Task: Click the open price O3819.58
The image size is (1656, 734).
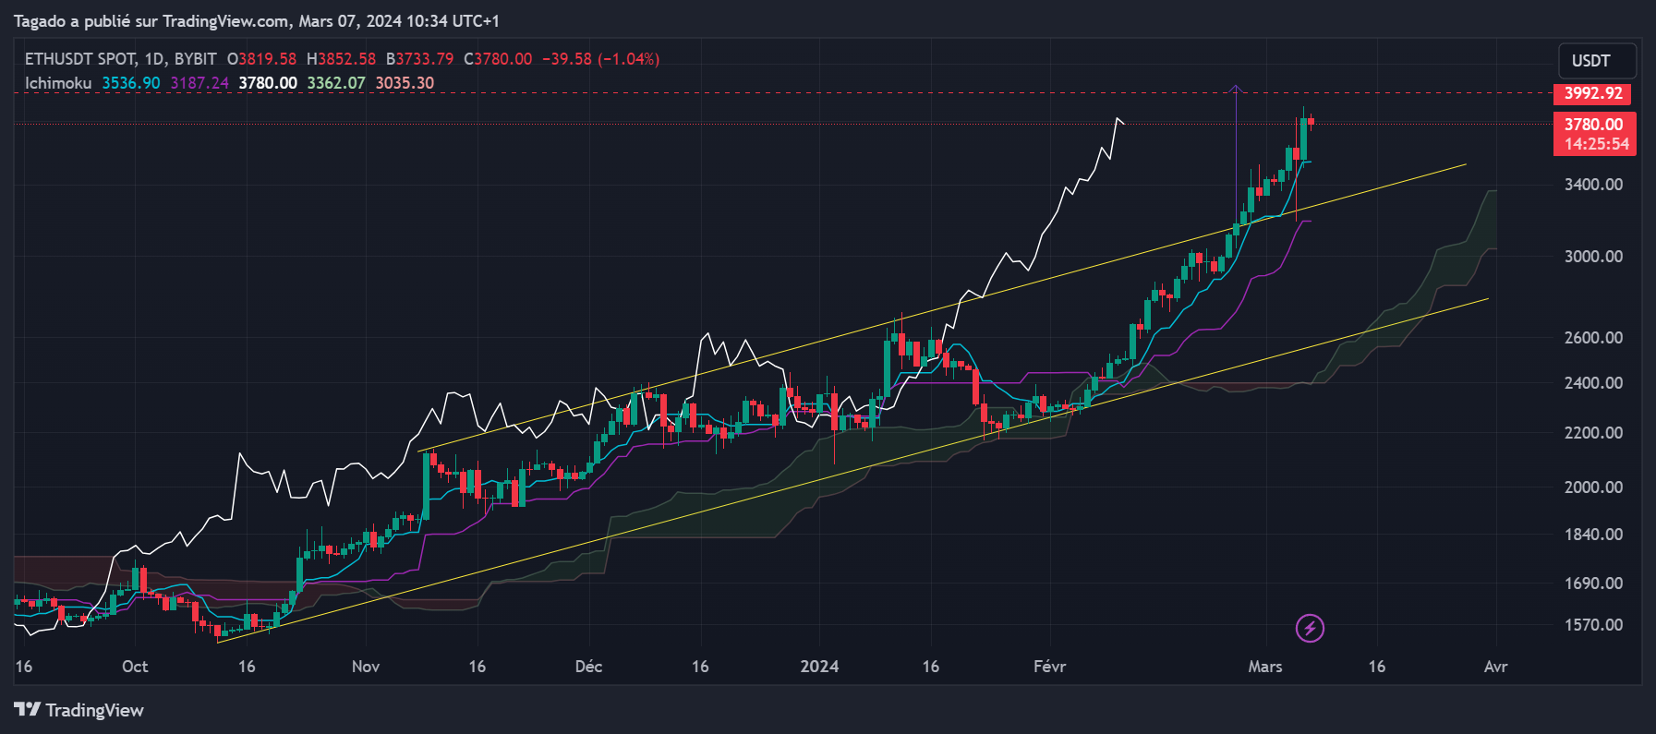Action: (262, 59)
